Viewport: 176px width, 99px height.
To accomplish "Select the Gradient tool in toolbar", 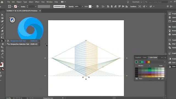I will tap(2, 44).
